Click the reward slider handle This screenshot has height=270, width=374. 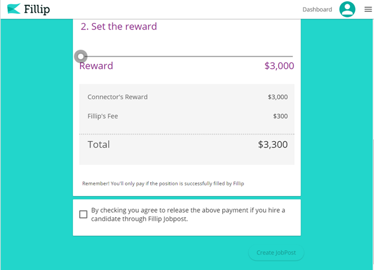(81, 56)
